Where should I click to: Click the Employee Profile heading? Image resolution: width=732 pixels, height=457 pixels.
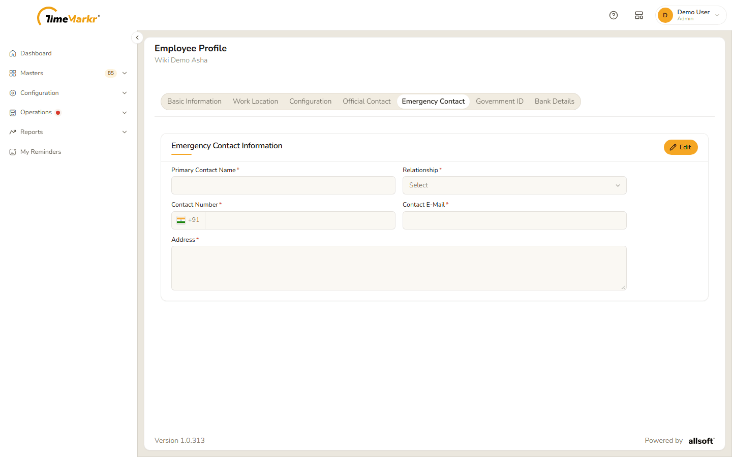click(191, 48)
